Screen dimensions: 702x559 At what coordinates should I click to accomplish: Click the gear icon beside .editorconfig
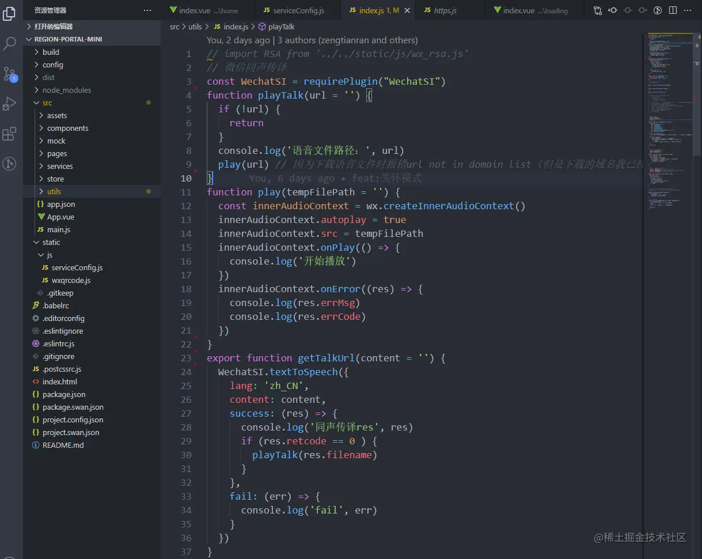point(36,318)
